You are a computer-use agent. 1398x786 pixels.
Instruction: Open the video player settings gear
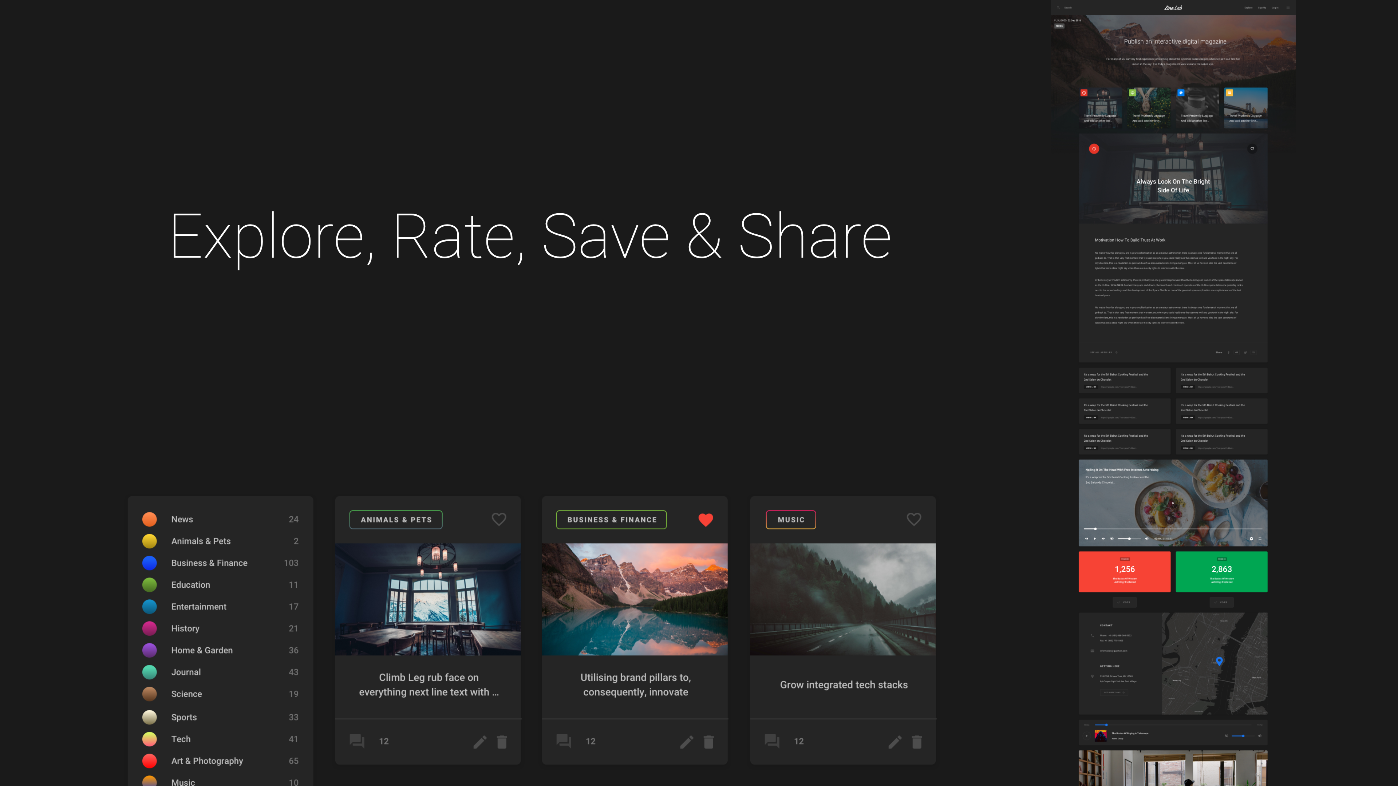1252,539
